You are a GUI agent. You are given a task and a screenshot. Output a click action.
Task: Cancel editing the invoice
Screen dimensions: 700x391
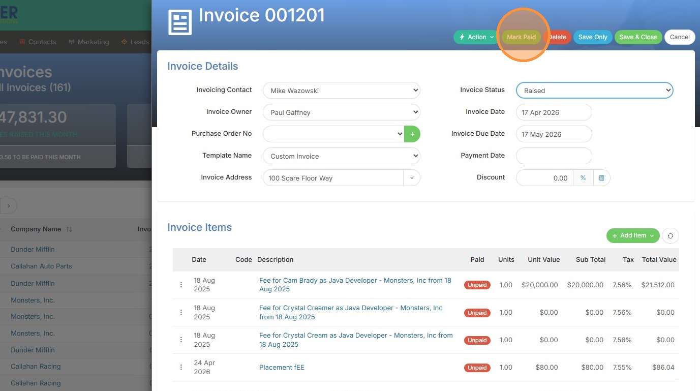[x=680, y=37]
